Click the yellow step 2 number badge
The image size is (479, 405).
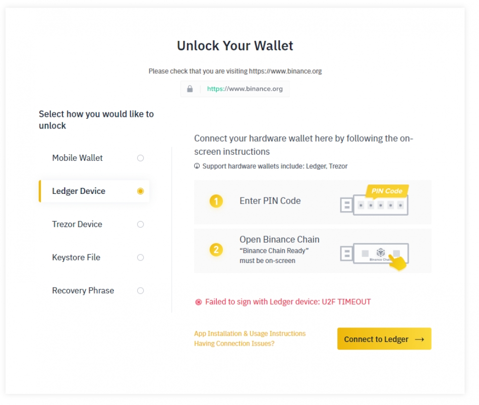tap(216, 250)
